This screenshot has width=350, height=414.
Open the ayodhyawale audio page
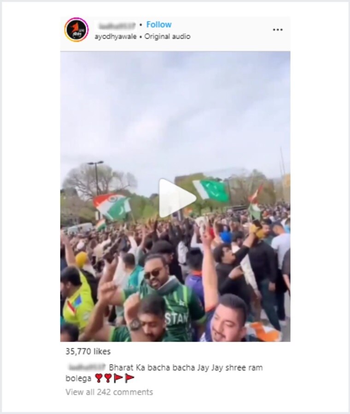116,36
